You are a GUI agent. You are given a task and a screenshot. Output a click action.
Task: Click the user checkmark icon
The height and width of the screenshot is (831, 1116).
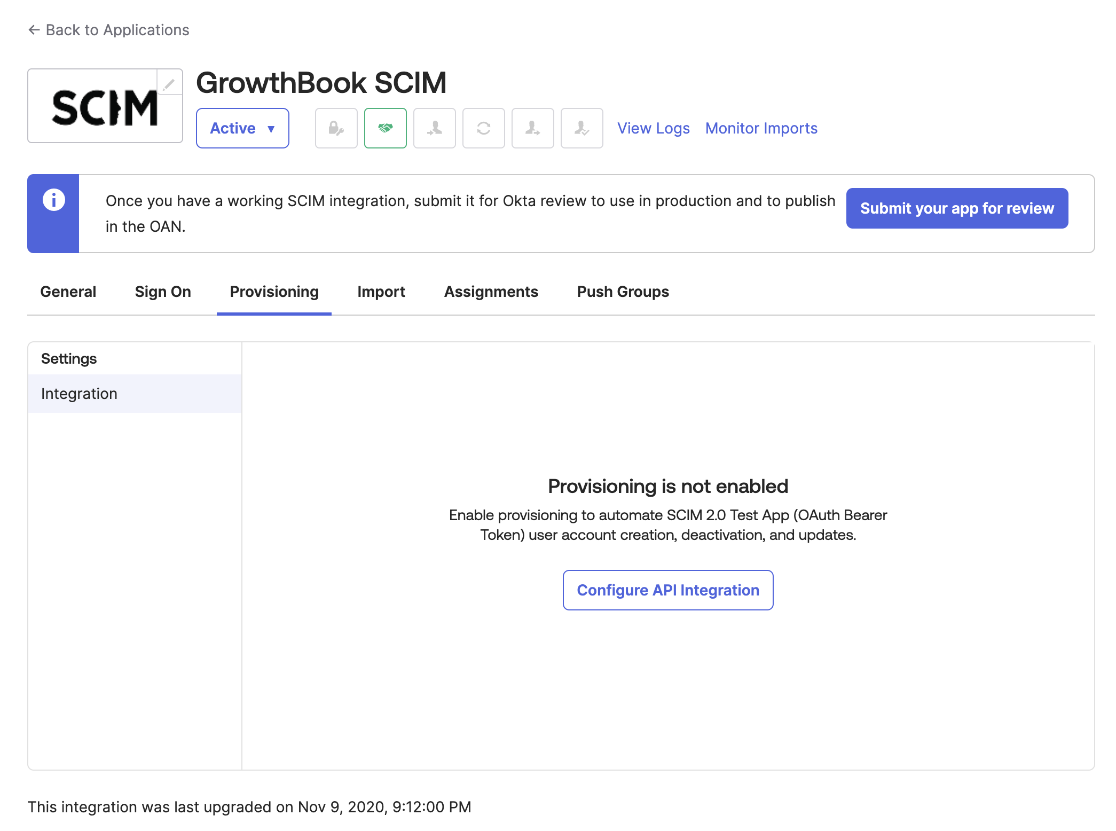(x=582, y=128)
